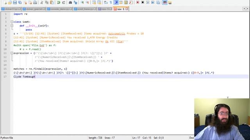Save the current file using floppy icon
This screenshot has width=250, height=140.
(x=15, y=3)
